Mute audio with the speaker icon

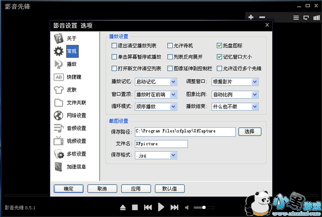187,208
